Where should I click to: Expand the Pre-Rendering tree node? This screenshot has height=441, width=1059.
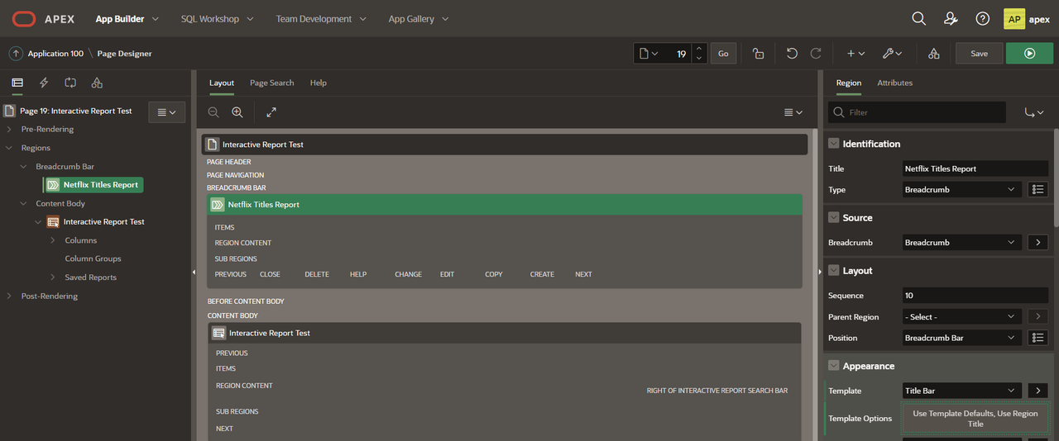pyautogui.click(x=9, y=130)
